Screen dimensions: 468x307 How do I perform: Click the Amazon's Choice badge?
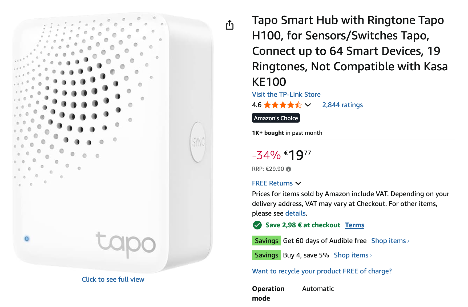pos(276,118)
